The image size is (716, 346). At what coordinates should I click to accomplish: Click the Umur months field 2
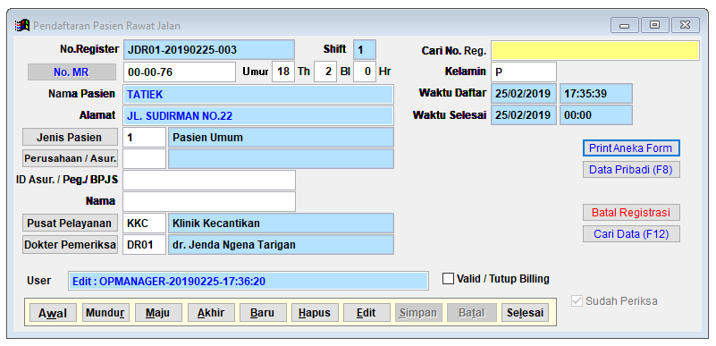(325, 72)
